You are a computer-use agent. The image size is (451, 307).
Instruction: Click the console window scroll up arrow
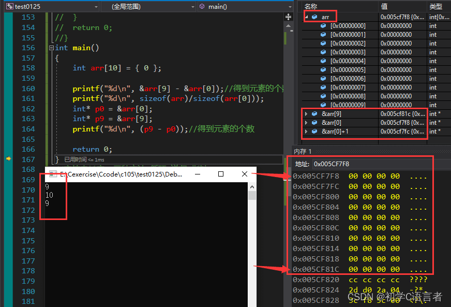tap(252, 187)
